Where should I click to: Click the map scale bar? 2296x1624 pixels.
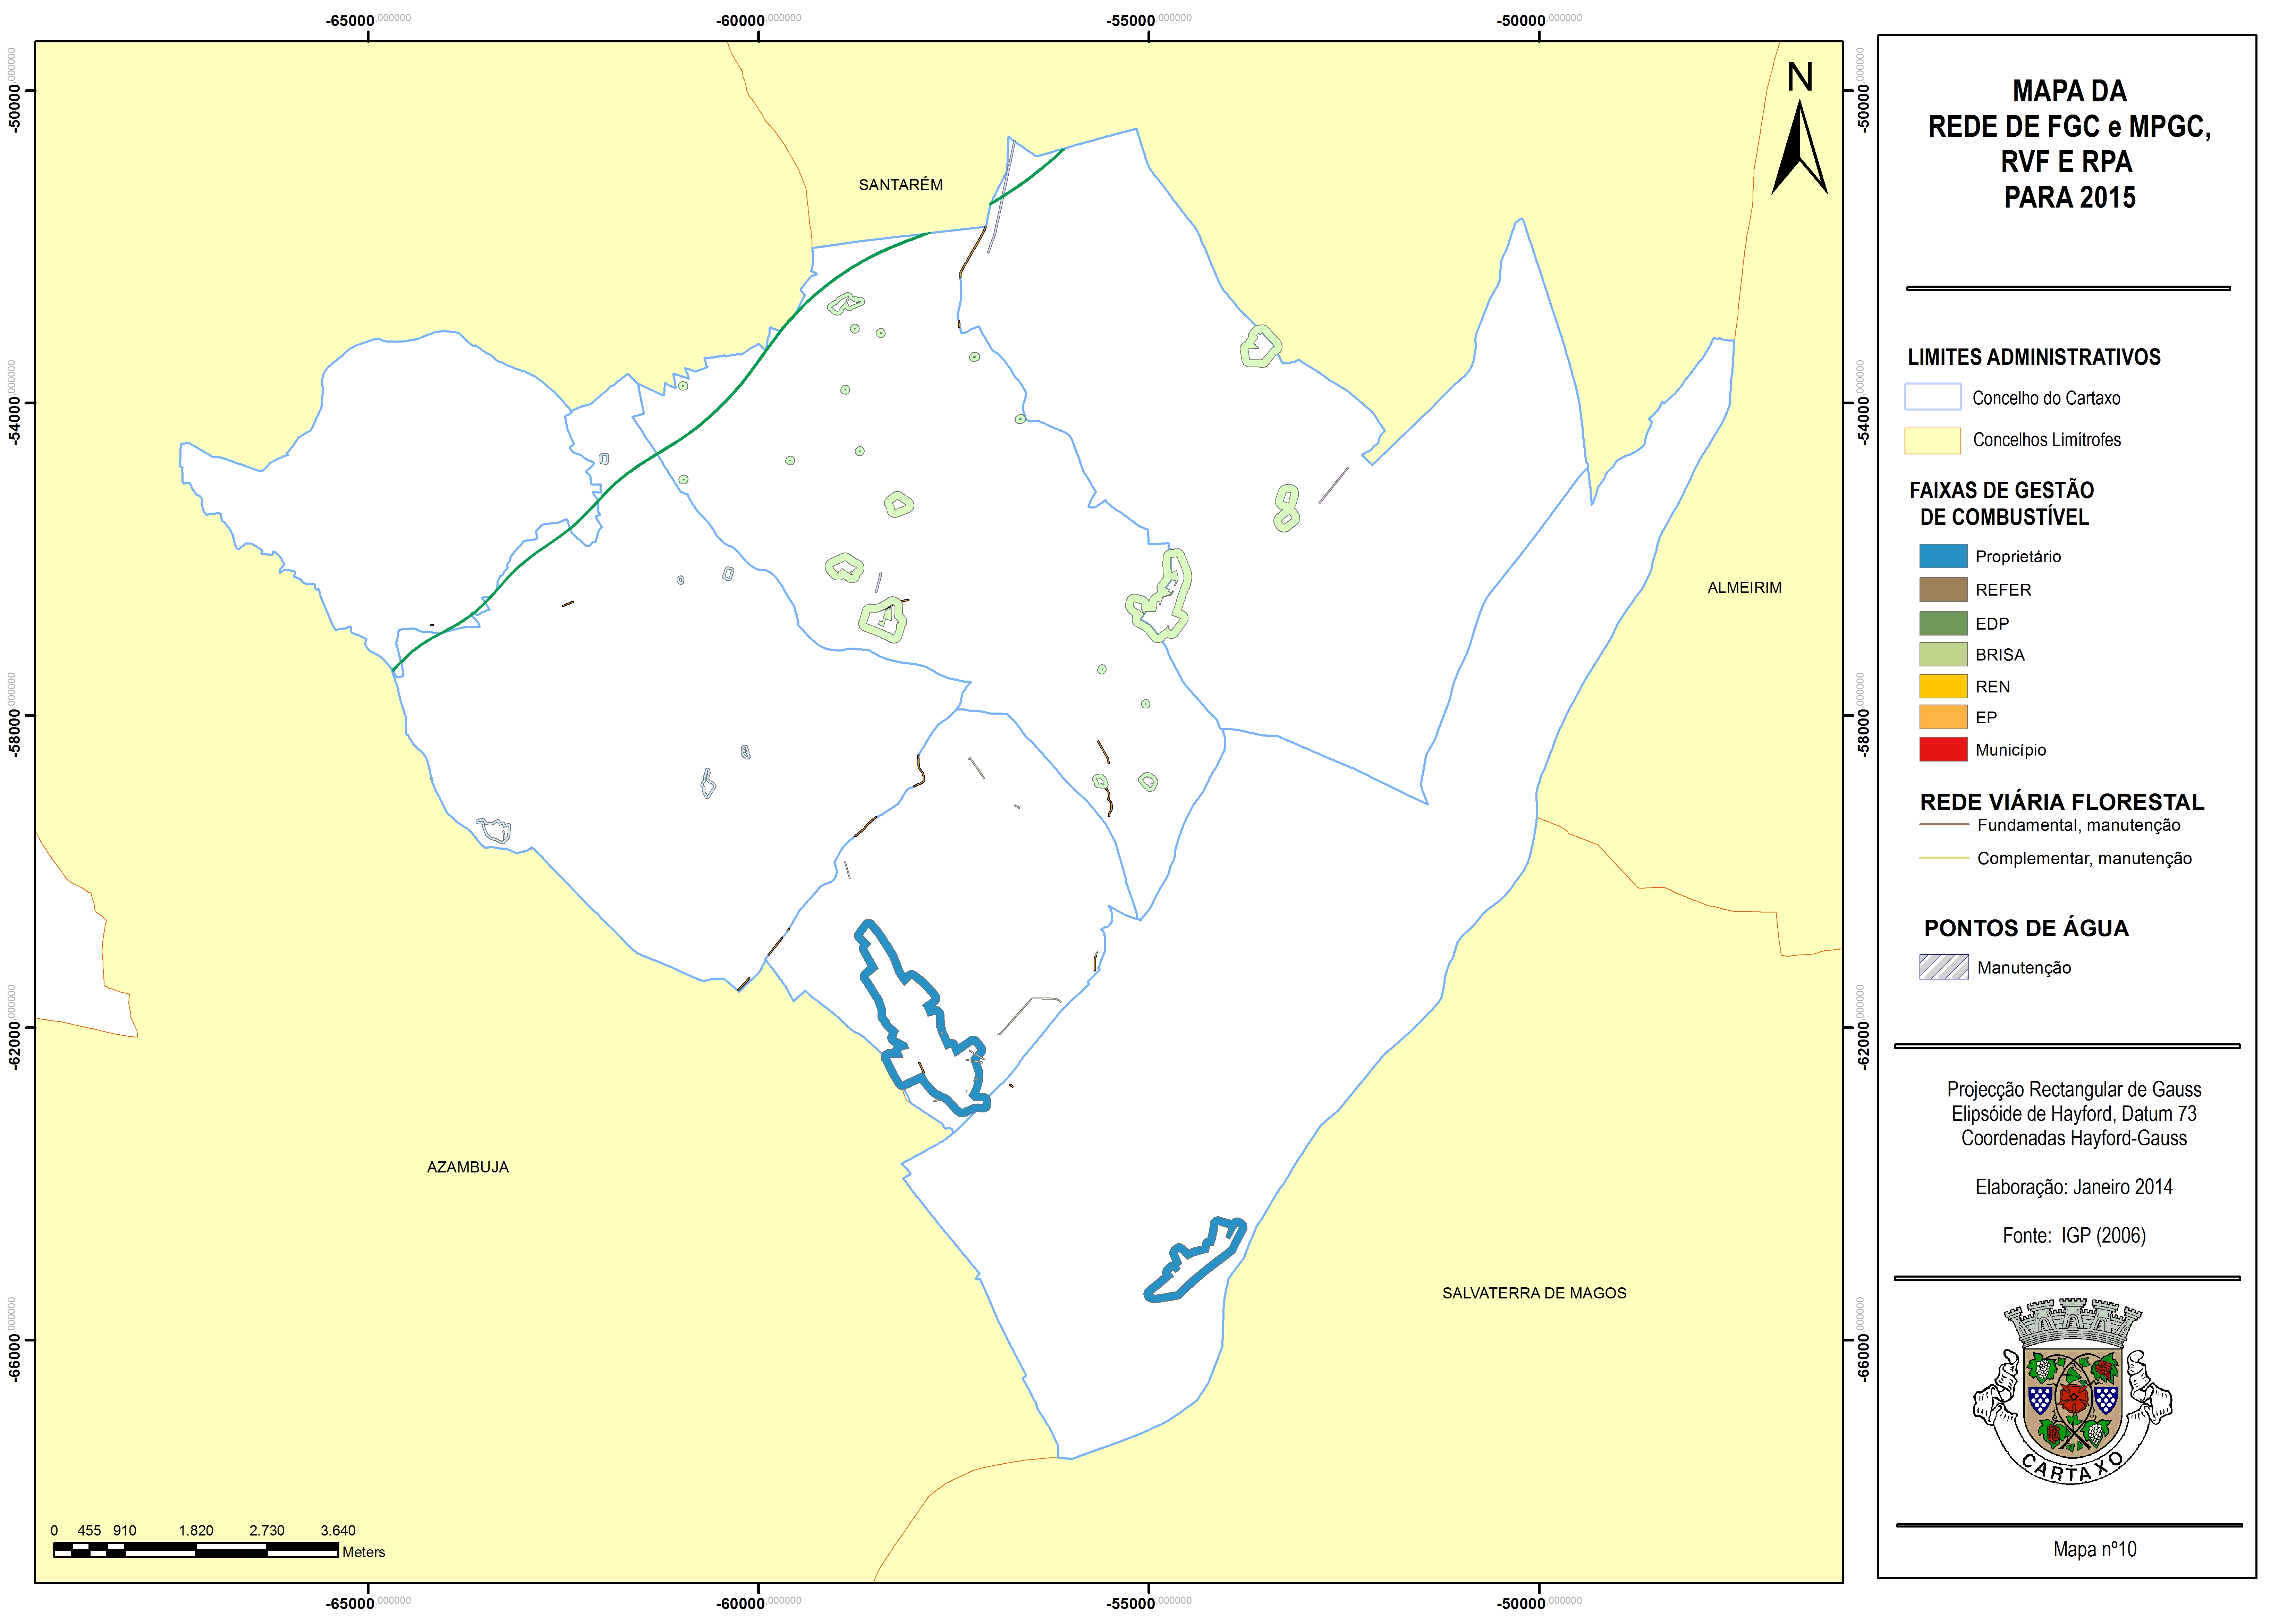196,1550
